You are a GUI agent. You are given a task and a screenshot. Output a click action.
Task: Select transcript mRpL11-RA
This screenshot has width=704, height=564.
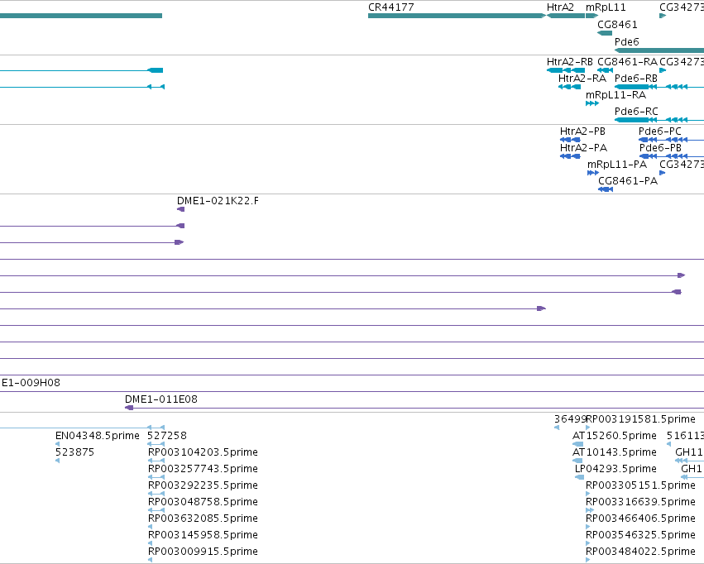coord(615,95)
